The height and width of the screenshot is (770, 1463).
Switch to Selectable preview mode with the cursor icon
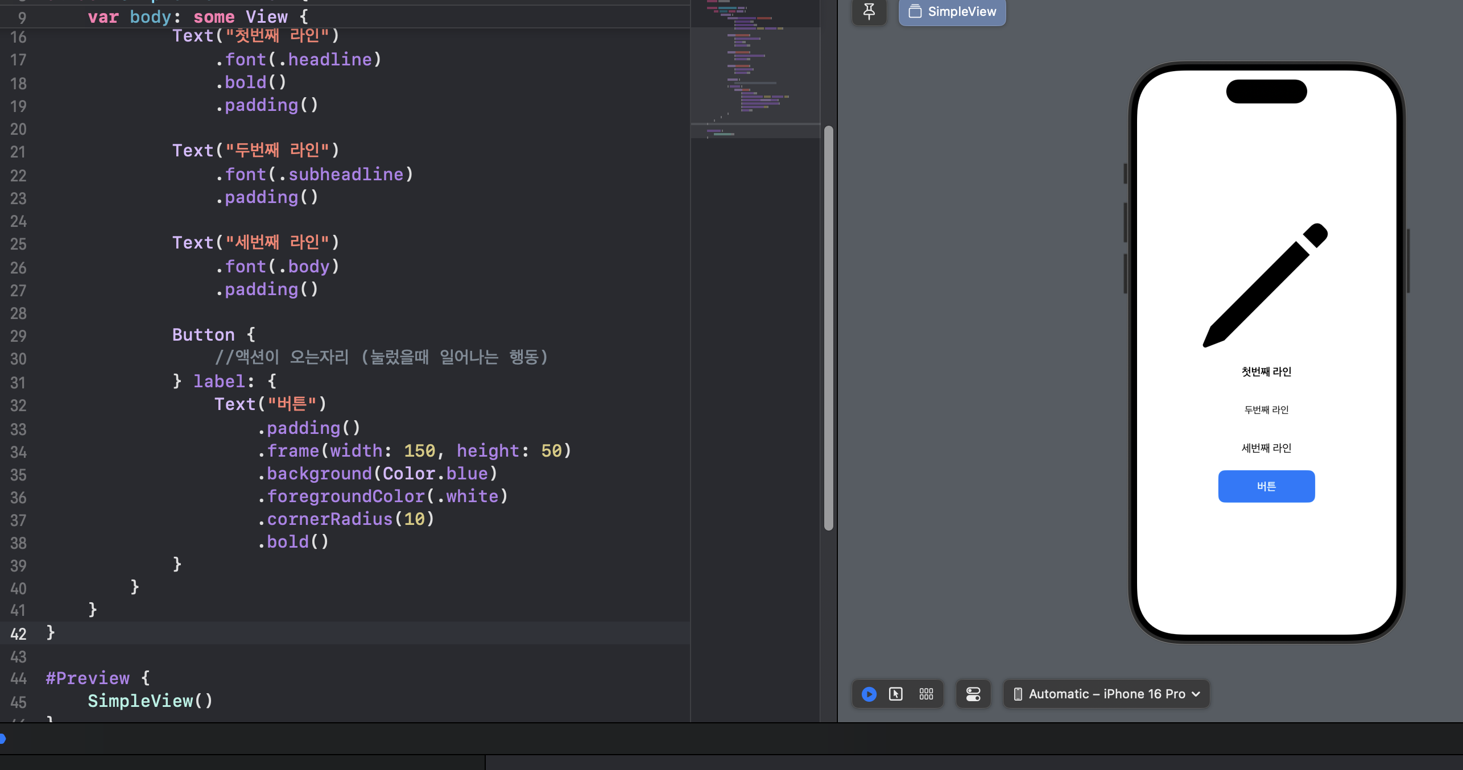pyautogui.click(x=895, y=694)
